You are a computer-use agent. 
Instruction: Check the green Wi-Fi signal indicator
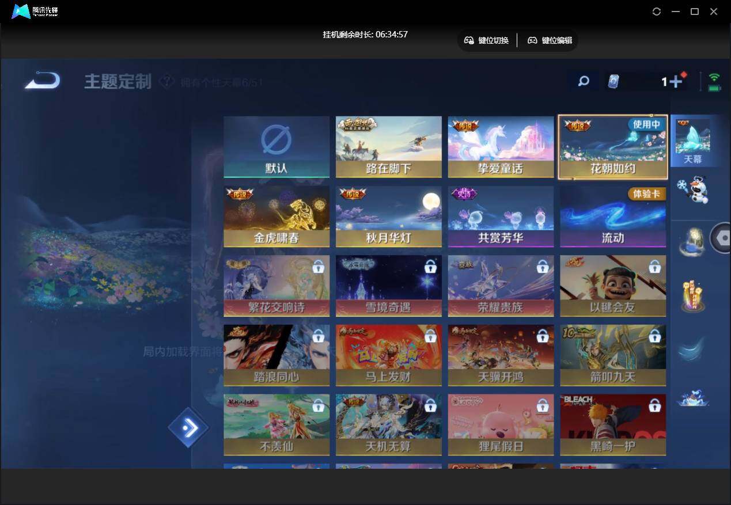(x=714, y=77)
